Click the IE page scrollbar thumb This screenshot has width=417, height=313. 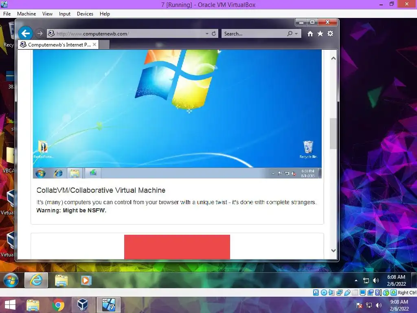point(333,134)
